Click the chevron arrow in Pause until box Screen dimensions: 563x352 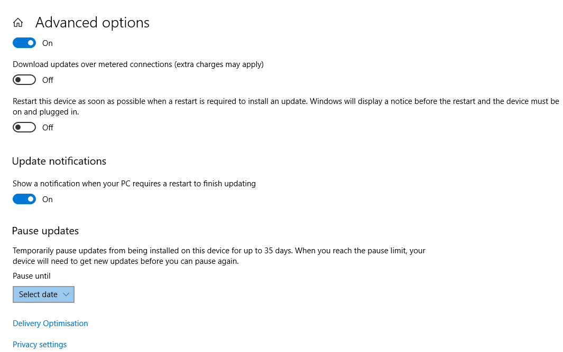(x=66, y=294)
